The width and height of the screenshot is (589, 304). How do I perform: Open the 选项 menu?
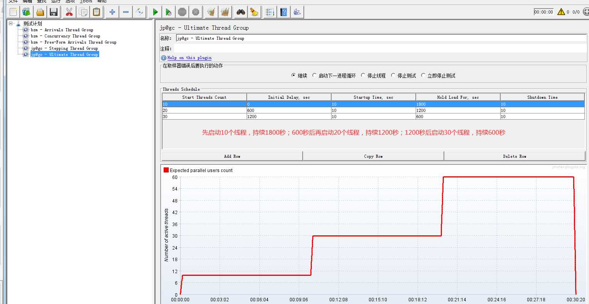coord(70,2)
